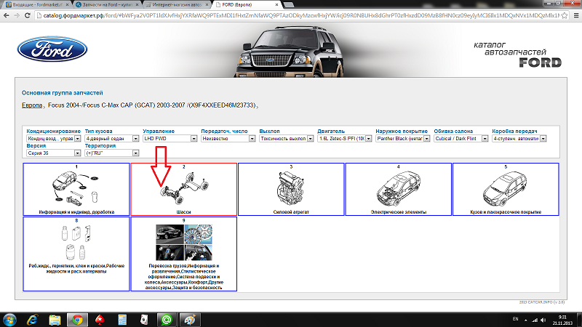Close the Входящие - fordmarket tab
This screenshot has height=327, width=582.
pos(67,5)
